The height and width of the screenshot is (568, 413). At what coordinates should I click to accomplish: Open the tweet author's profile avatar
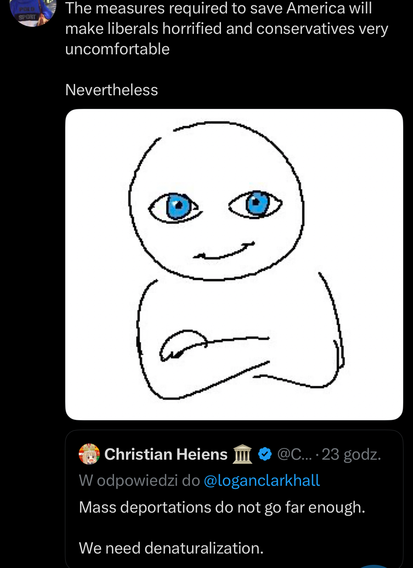[33, 13]
